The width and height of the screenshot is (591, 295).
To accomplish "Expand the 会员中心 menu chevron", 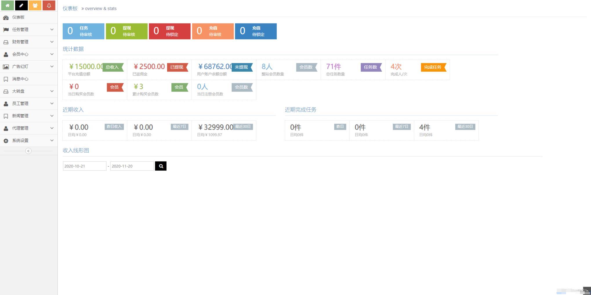I will [x=52, y=54].
